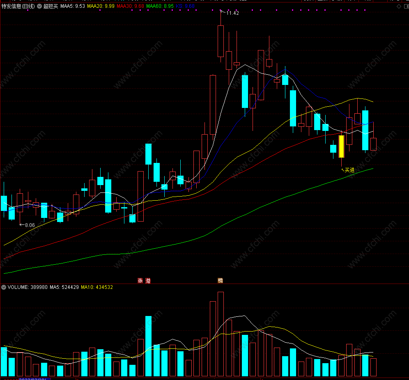Select the green MAA60: 8.95 legend
Screen dimensions: 409x380
[160, 6]
